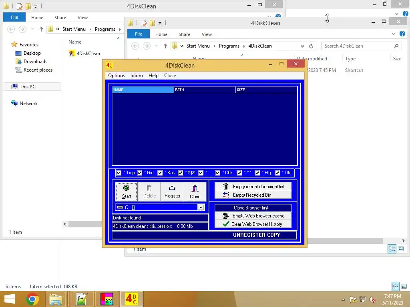Screen dimensions: 410x307
Task: Open Share tab in front Explorer window
Action: click(x=184, y=34)
